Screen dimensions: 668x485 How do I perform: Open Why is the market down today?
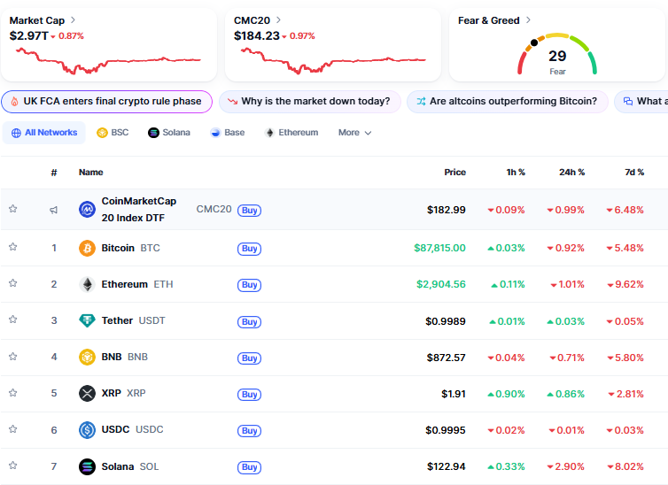310,102
